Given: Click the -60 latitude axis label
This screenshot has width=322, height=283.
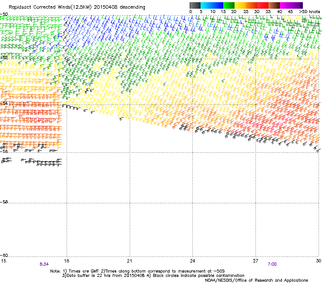Looking at the screenshot, I should click(x=4, y=256).
